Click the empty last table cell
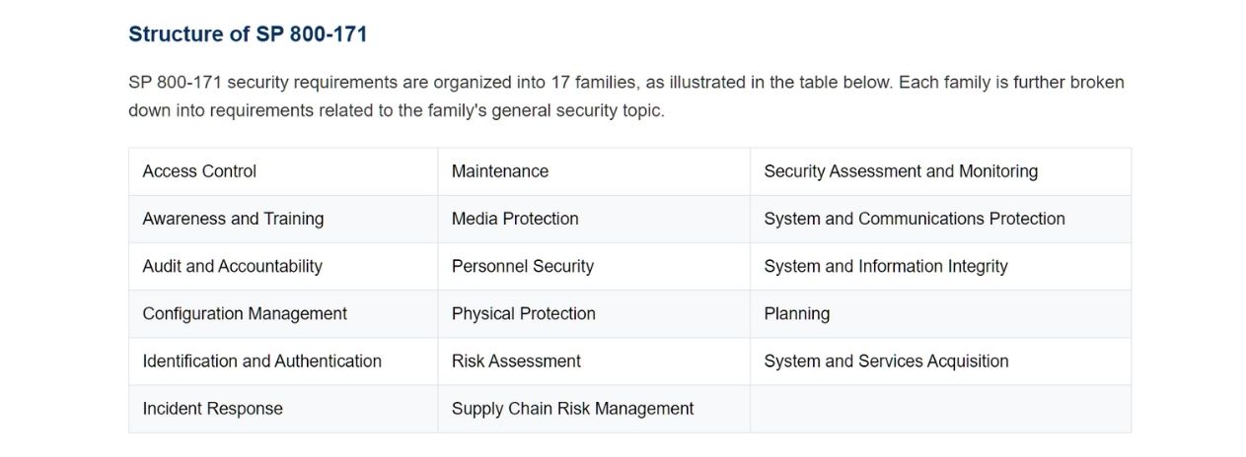Screen dimensions: 1246x457 click(x=941, y=409)
